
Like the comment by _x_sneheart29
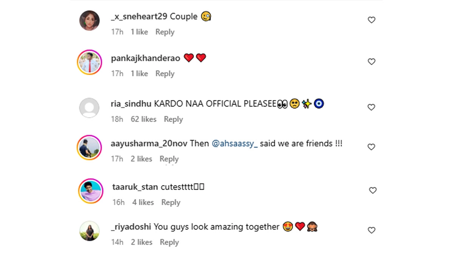pyautogui.click(x=371, y=20)
